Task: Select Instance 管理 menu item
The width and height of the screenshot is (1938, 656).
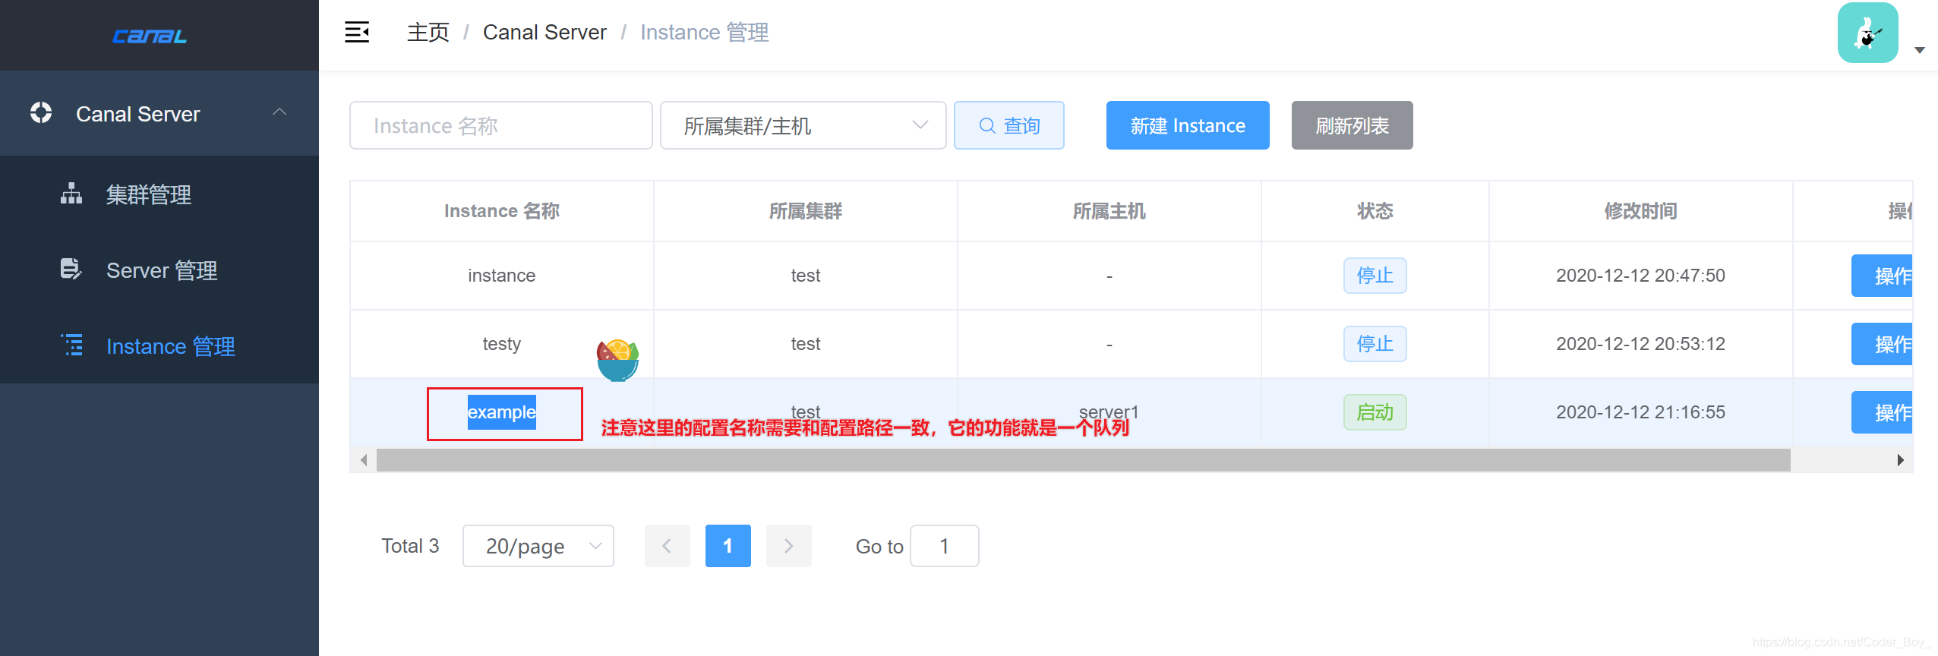Action: 159,346
